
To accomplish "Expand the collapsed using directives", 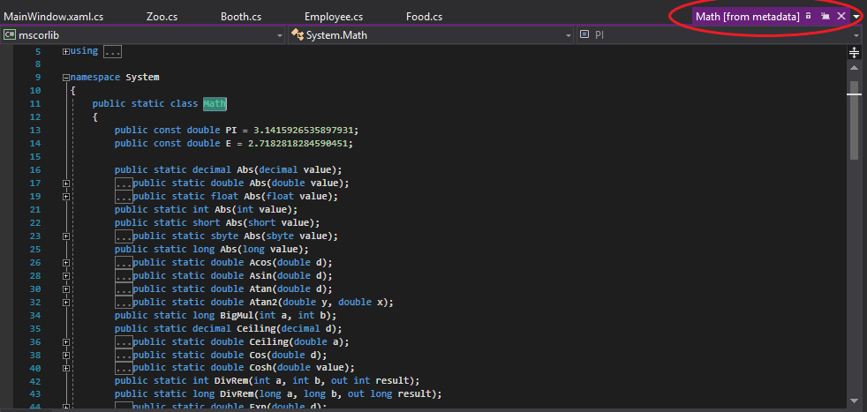I will 67,51.
